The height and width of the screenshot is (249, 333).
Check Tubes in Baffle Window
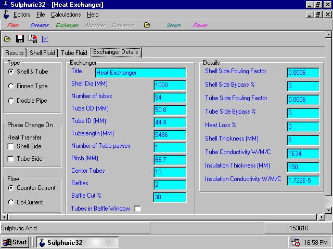tap(137, 209)
